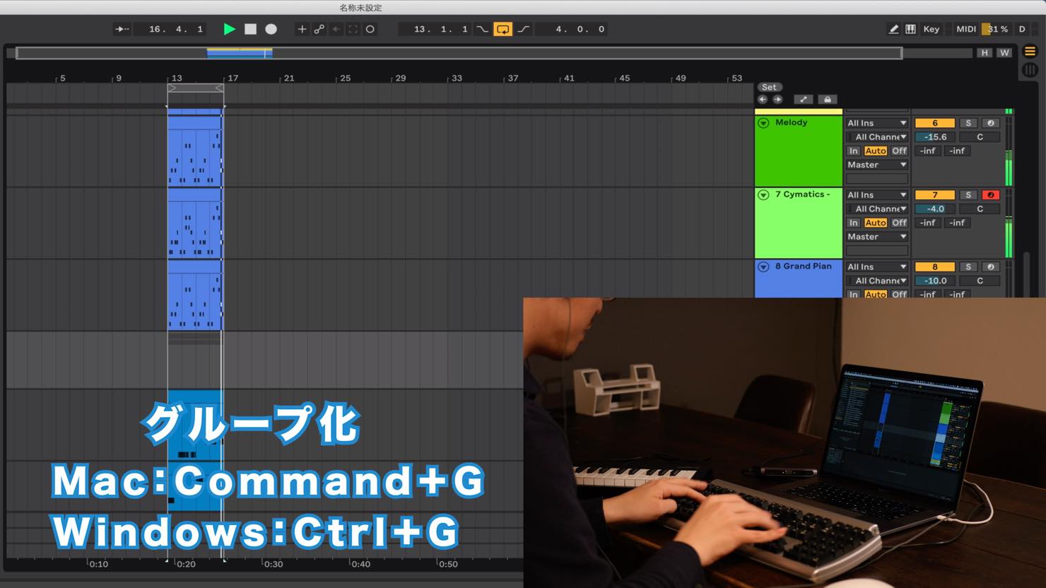Set 7 Cymatics monitor to Off

(x=899, y=223)
